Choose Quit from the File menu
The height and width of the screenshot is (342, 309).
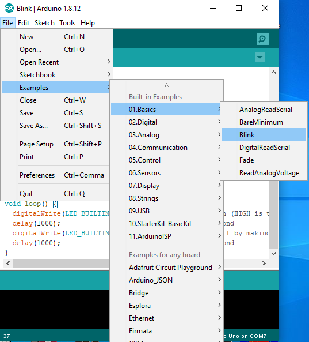(55, 193)
